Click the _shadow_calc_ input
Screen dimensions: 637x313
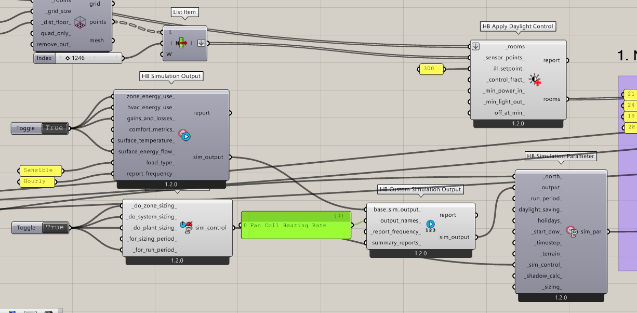point(543,276)
